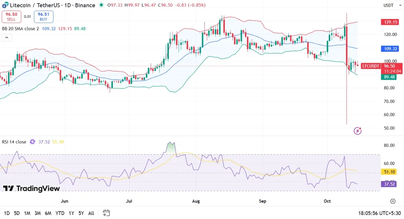Open the go-to-date calendar icon
Image resolution: width=404 pixels, height=219 pixels.
pyautogui.click(x=106, y=213)
